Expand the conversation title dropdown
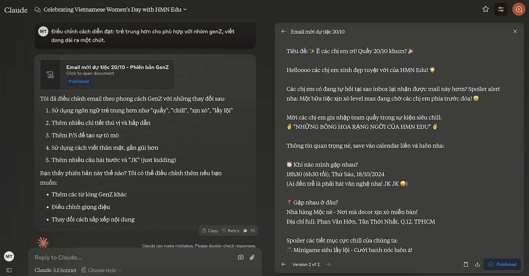 (x=185, y=9)
